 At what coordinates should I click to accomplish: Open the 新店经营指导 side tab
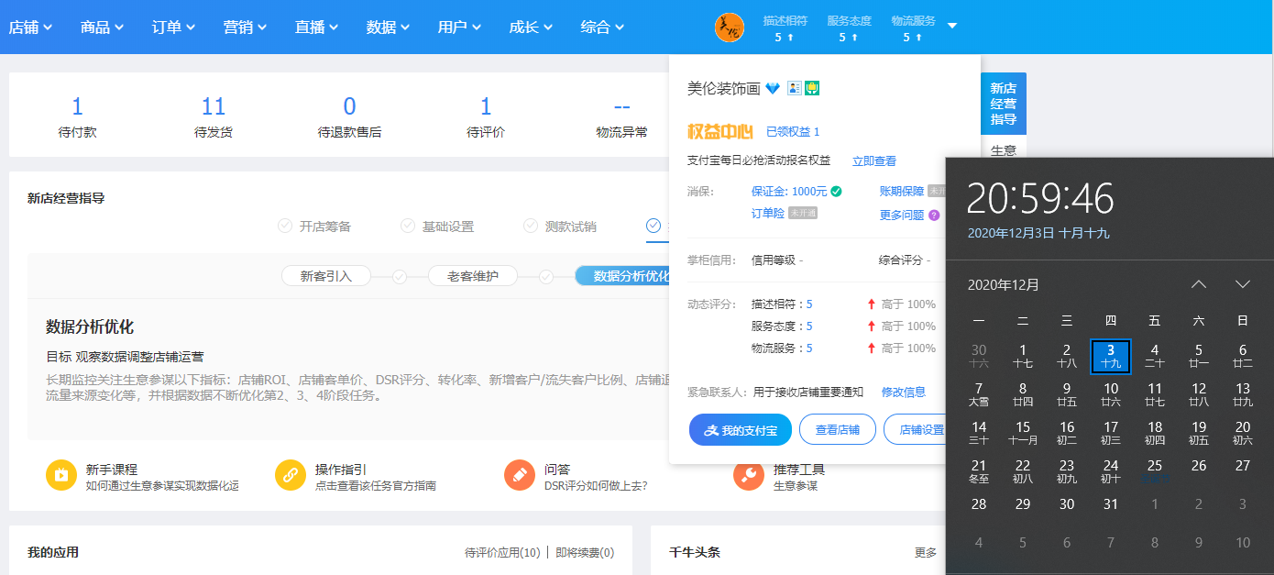[x=1004, y=104]
